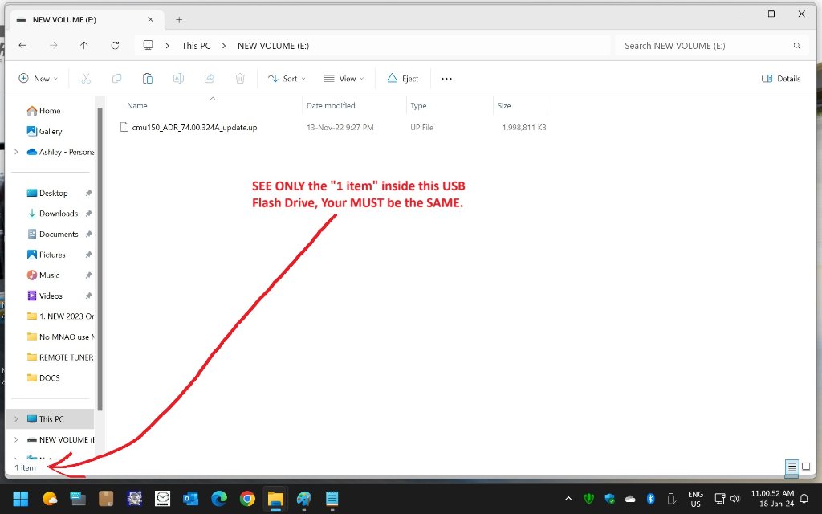The image size is (822, 514).
Task: Eject the NEW VOLUME drive
Action: point(403,79)
